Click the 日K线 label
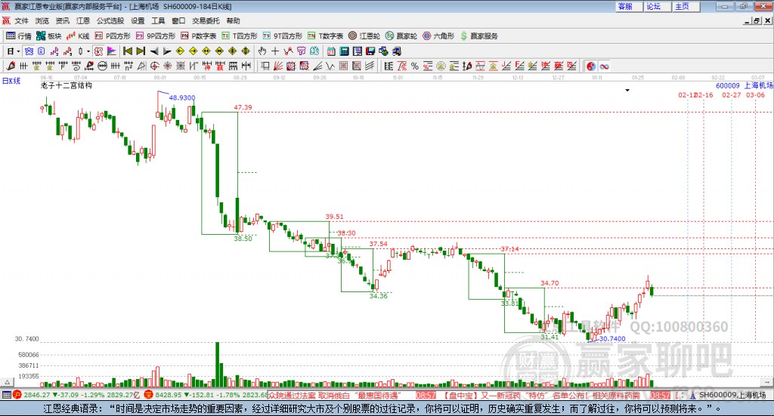Viewport: 774px width, 416px height. click(x=11, y=81)
